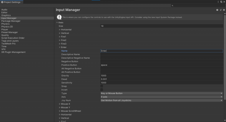Toggle the Invert checkbox
Screen dimensions: 226x122
[x=102, y=90]
